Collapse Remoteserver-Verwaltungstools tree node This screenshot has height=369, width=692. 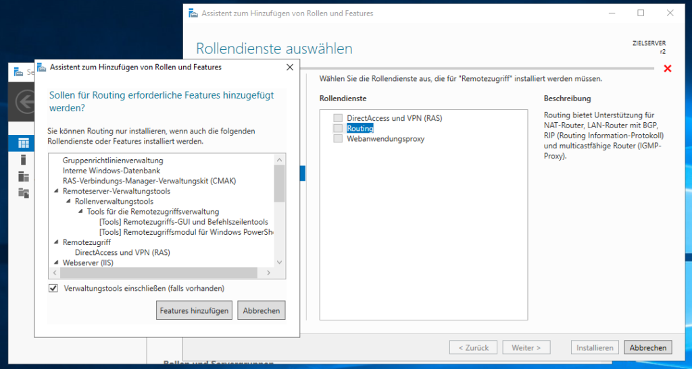click(57, 191)
